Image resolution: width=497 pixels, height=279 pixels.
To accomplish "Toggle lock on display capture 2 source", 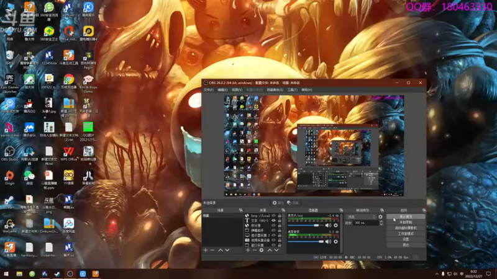I will (280, 236).
